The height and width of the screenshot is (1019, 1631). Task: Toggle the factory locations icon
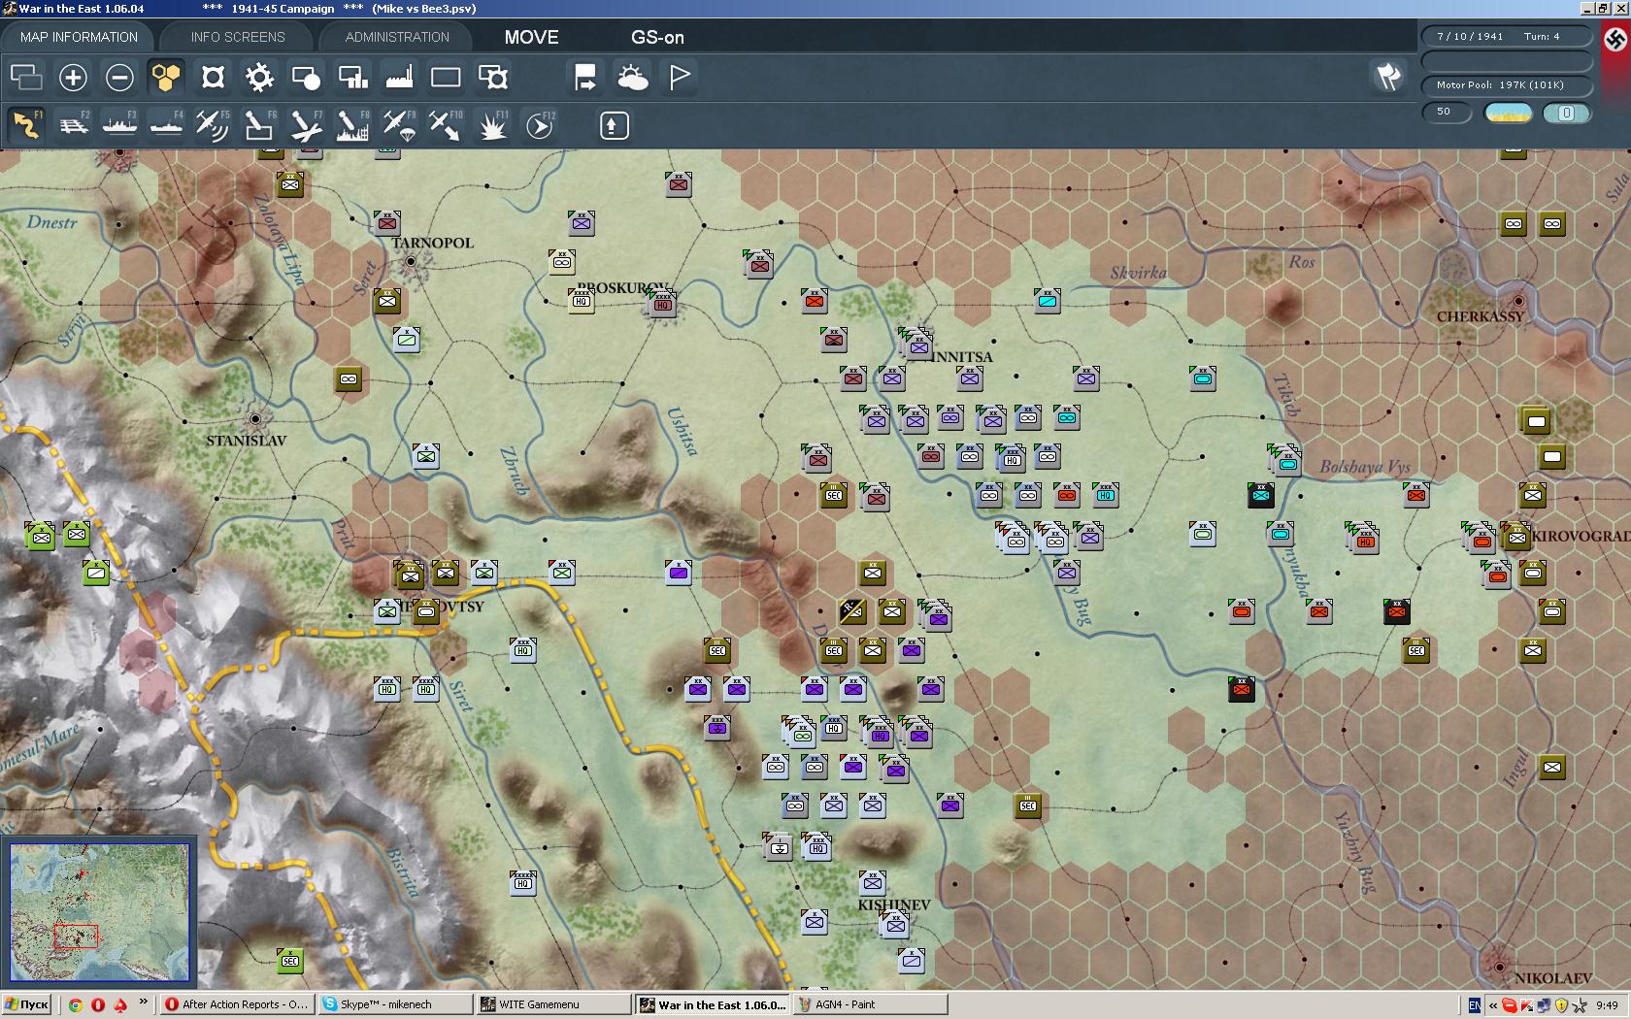[x=399, y=77]
